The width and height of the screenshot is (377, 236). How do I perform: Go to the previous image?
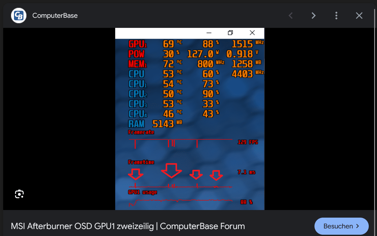pyautogui.click(x=290, y=16)
